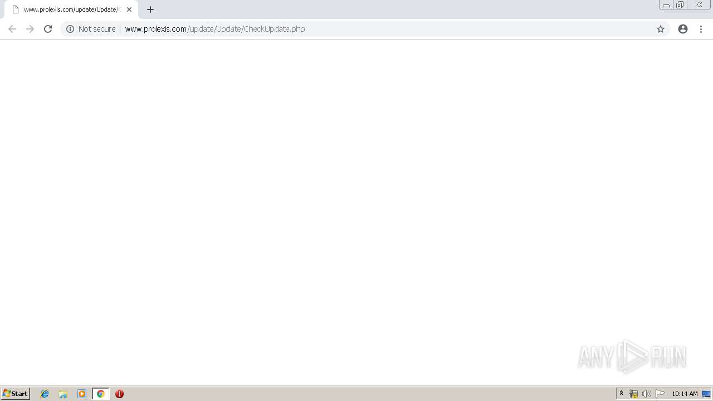Show hidden system tray icons

622,394
